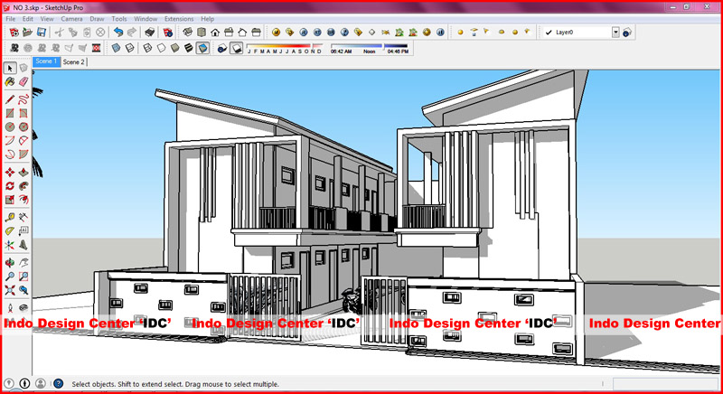The height and width of the screenshot is (394, 723).
Task: Choose the Tape Measure tool
Action: click(x=10, y=217)
